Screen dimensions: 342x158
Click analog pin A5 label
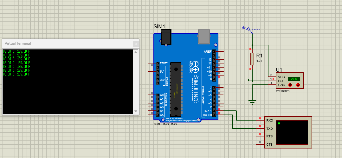point(162,115)
